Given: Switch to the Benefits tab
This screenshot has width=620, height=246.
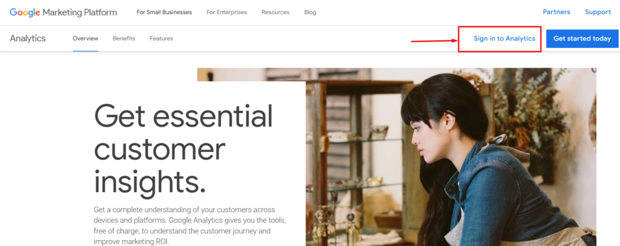Looking at the screenshot, I should pyautogui.click(x=124, y=38).
